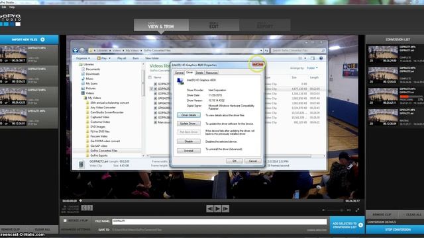
Task: Click Remove Clip under the Conversion List
Action: [382, 214]
